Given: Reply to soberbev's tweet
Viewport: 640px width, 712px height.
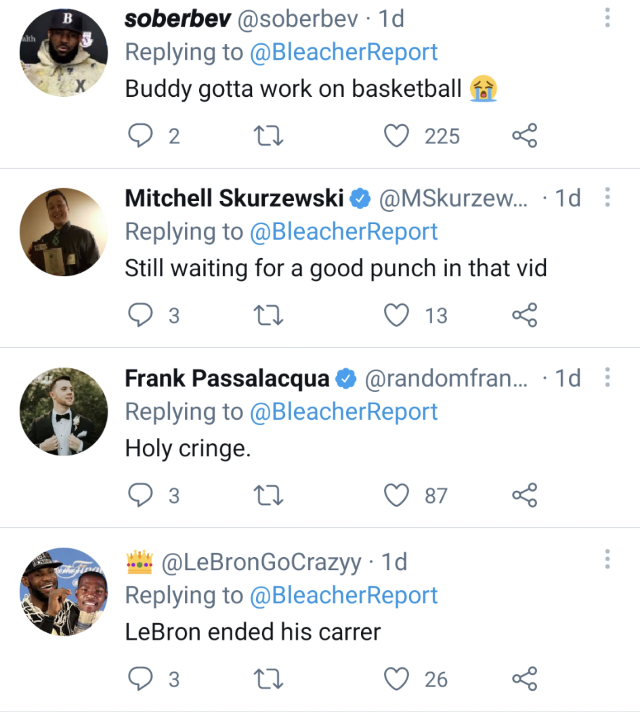Looking at the screenshot, I should tap(140, 135).
